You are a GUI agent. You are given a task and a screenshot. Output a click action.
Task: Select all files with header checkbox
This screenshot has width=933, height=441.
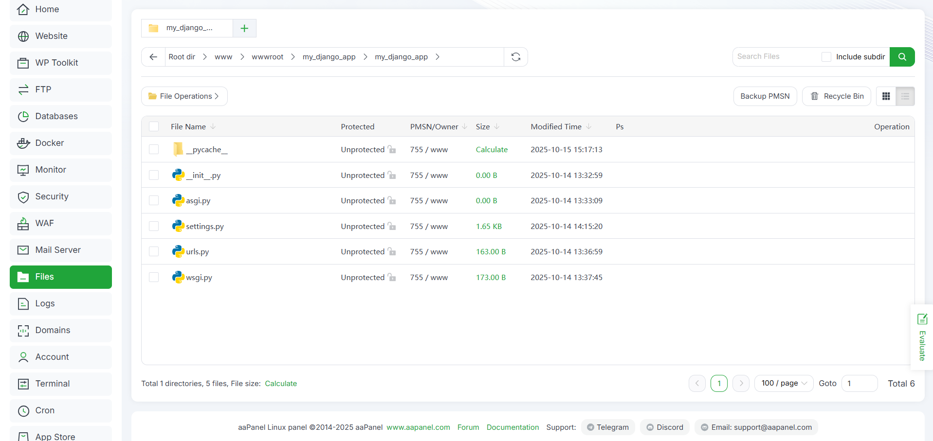(154, 126)
